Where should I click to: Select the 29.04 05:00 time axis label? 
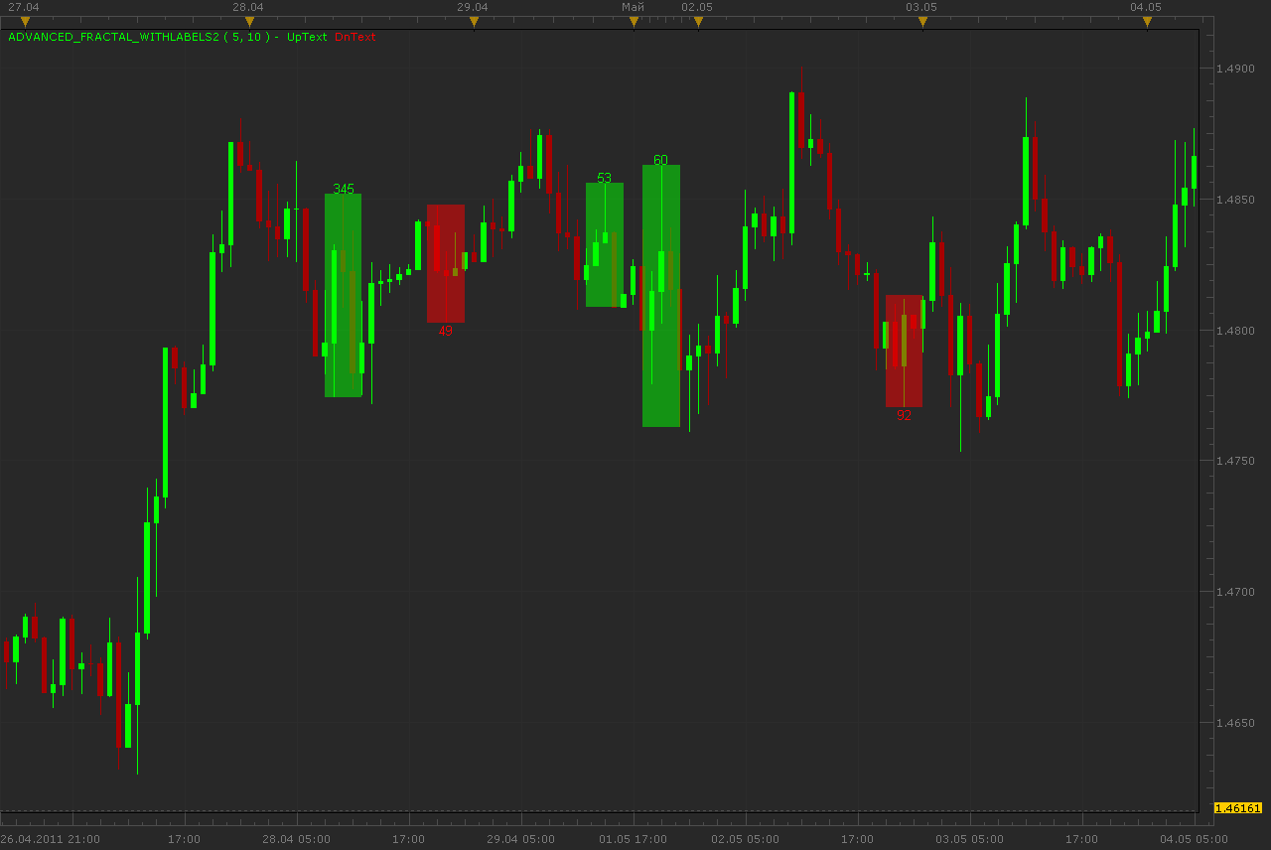click(520, 839)
